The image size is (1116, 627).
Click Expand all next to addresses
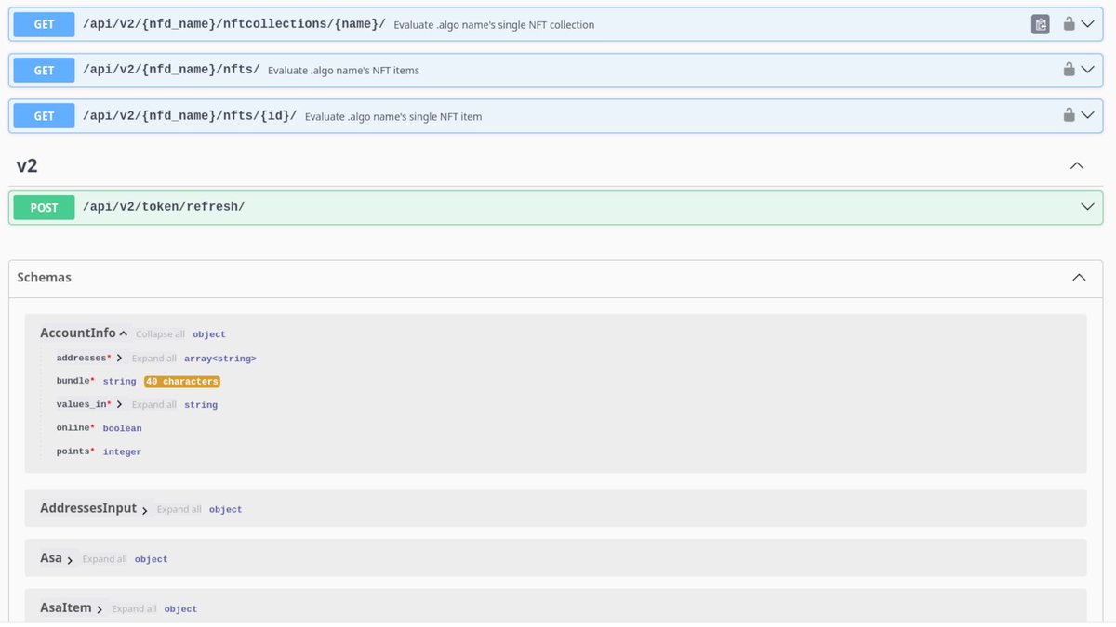(x=154, y=359)
